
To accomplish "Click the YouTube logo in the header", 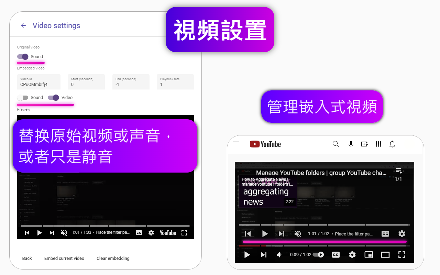I will [265, 144].
